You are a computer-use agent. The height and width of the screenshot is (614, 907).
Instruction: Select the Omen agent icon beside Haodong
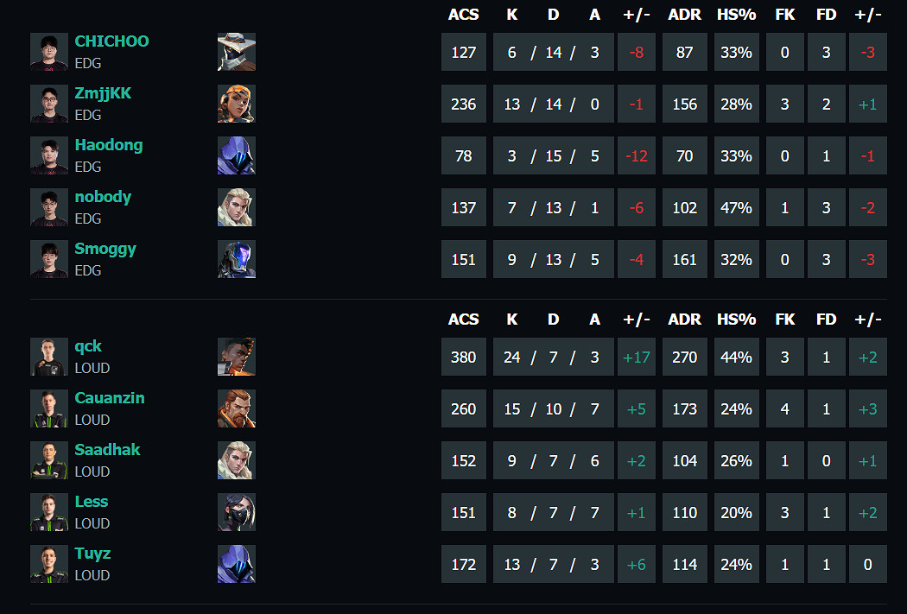click(236, 155)
